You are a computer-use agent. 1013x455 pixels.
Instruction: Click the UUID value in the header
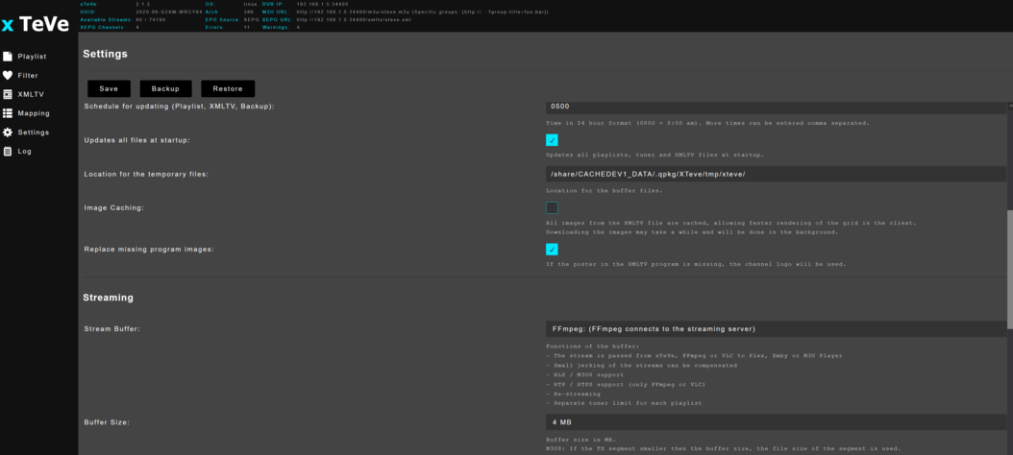[170, 12]
